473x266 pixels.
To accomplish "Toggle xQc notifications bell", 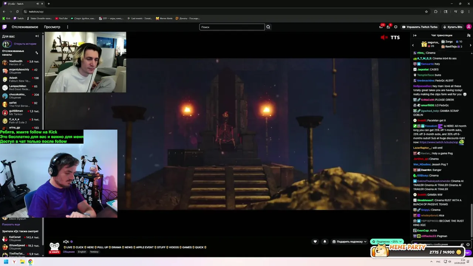I will click(x=325, y=242).
